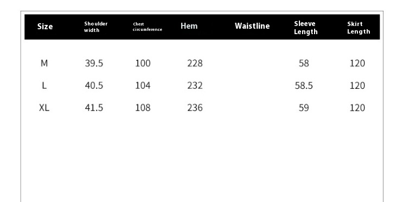Image resolution: width=403 pixels, height=202 pixels.
Task: Click skirt length 120 in M row
Action: point(357,63)
